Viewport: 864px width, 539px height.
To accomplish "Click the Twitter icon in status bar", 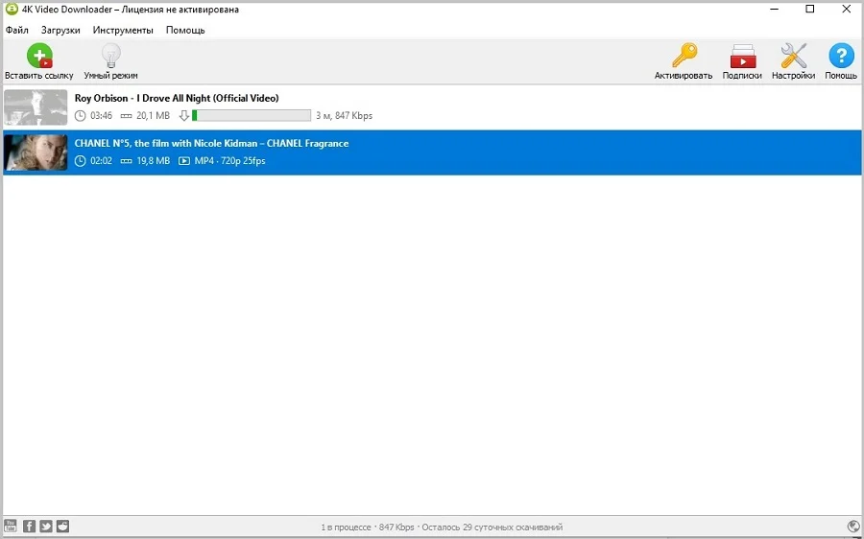I will 46,526.
